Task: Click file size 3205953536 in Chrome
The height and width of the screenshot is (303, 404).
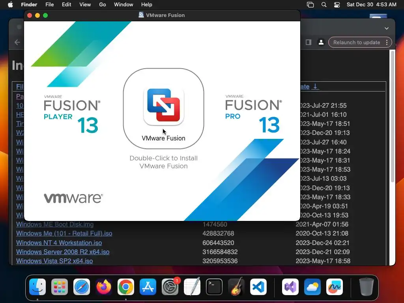Action: (x=220, y=261)
